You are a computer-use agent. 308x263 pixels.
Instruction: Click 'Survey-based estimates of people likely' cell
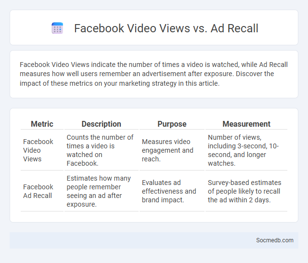click(x=246, y=191)
